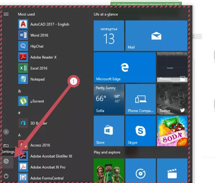Select the "Most used" heading
215x183 pixels.
point(26,14)
